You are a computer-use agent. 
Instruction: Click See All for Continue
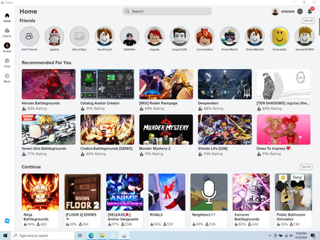(x=306, y=167)
